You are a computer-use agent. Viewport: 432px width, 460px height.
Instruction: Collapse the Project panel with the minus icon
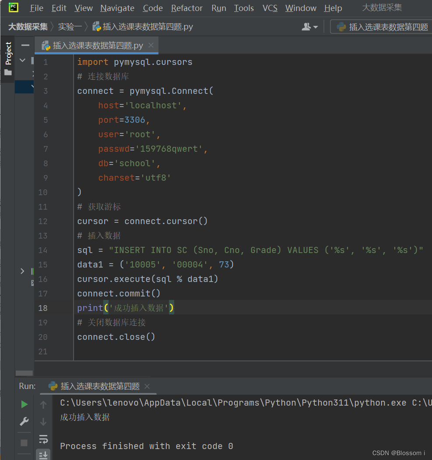pos(25,45)
